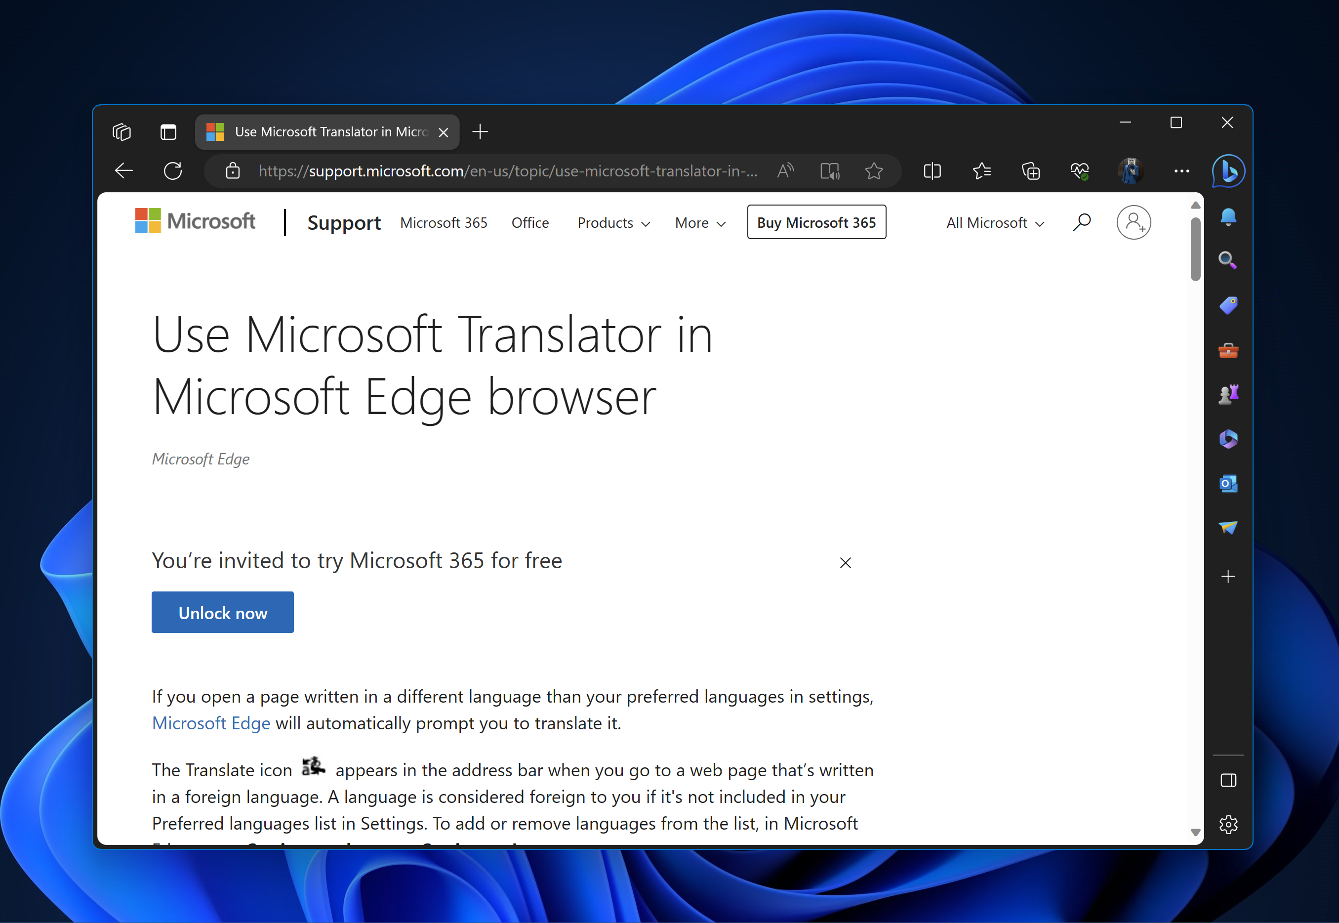Viewport: 1339px width, 923px height.
Task: Expand the More dropdown
Action: (700, 223)
